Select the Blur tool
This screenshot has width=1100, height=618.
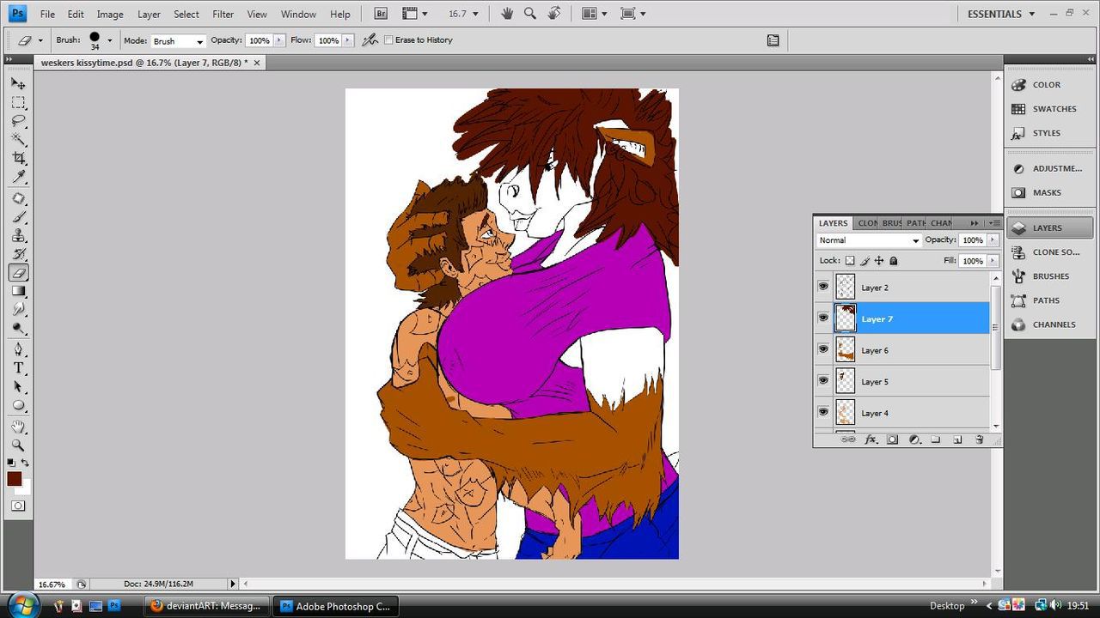[x=18, y=310]
